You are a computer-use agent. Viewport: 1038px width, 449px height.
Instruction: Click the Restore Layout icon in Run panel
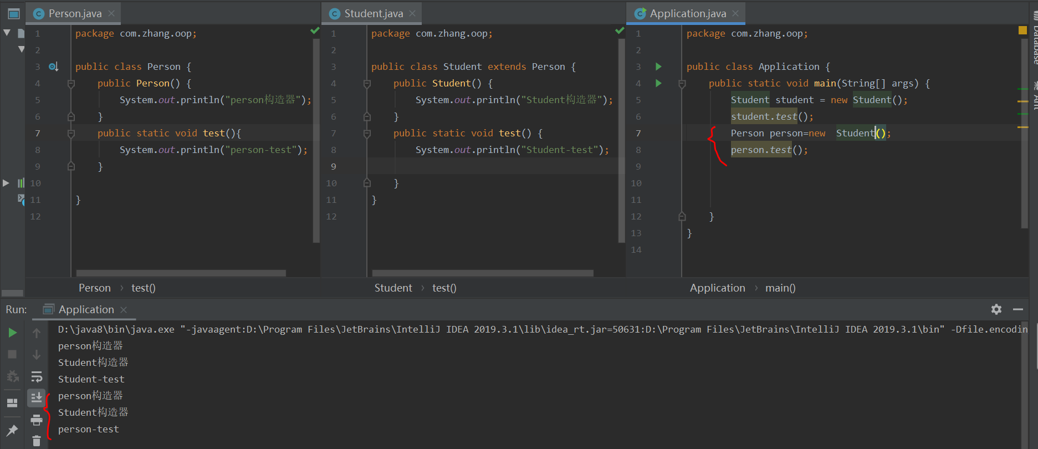pos(12,403)
